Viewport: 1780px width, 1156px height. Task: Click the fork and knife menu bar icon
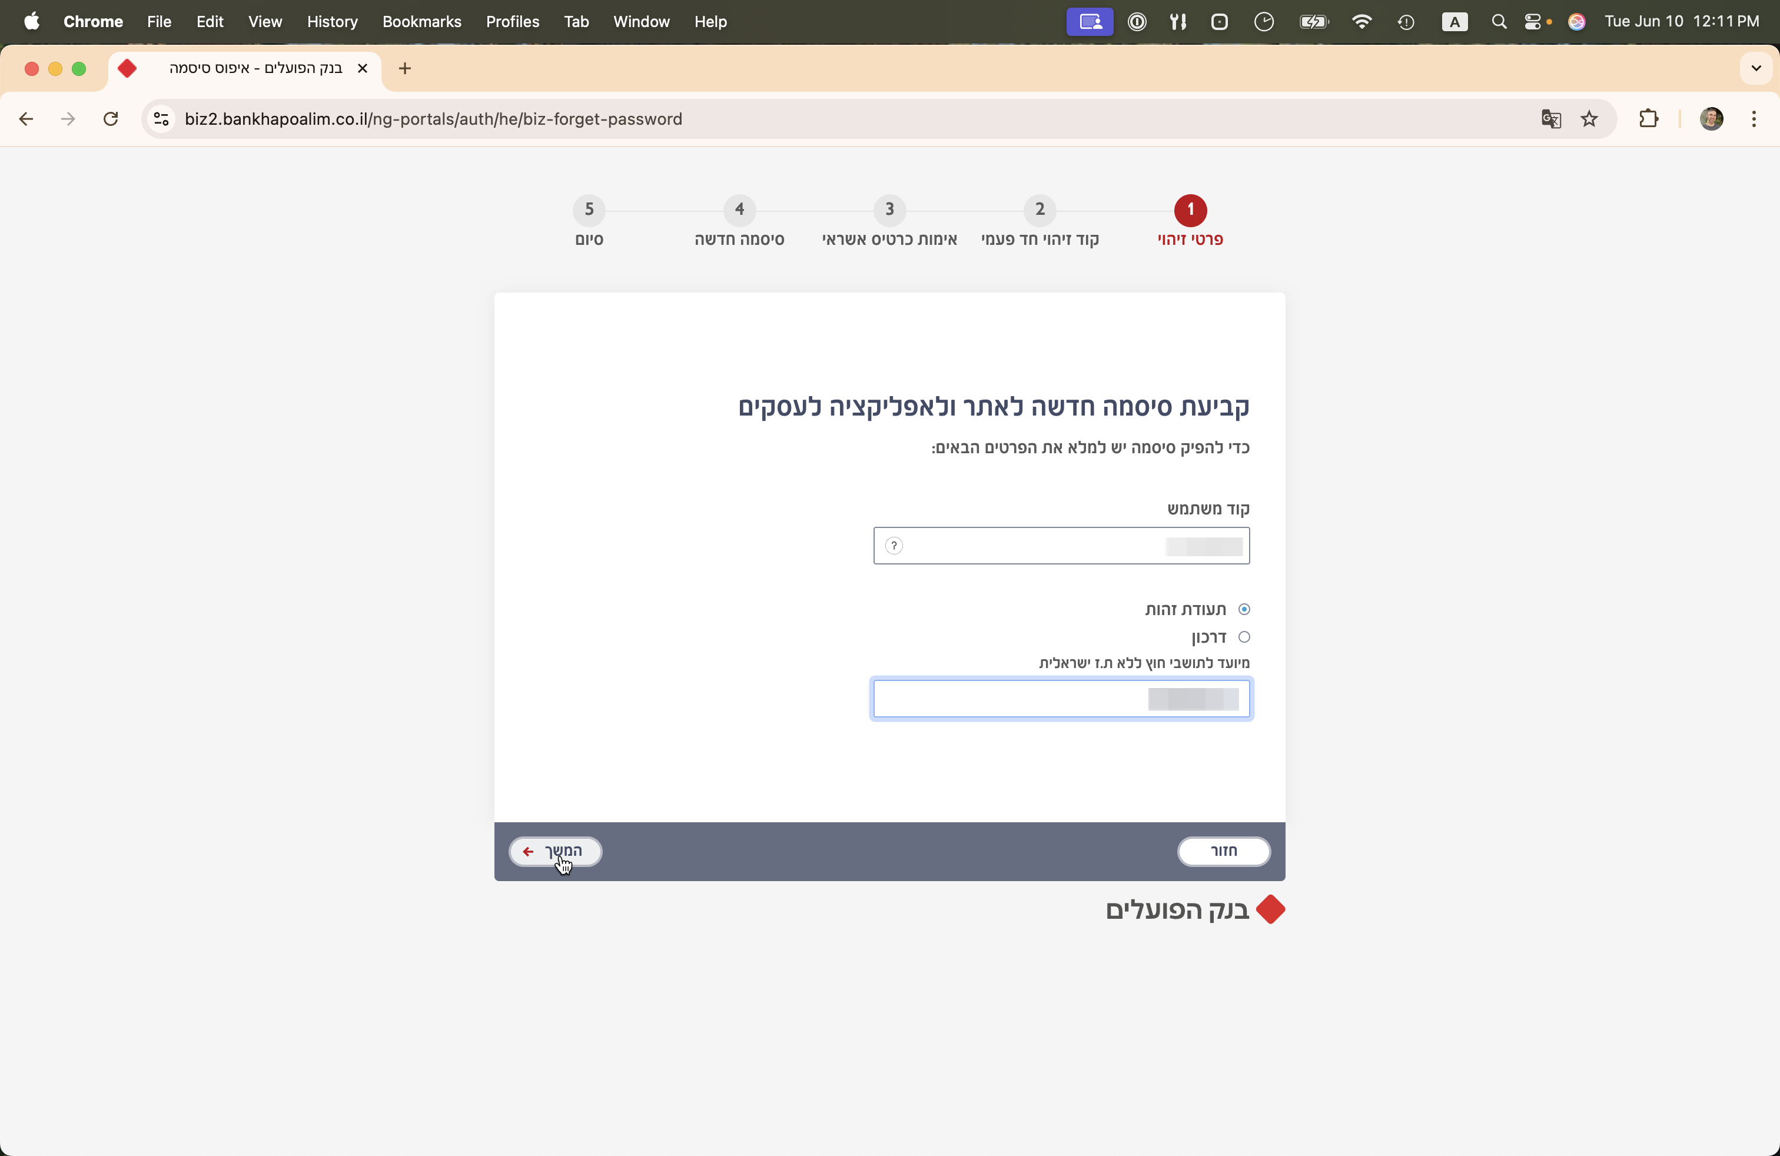point(1178,22)
